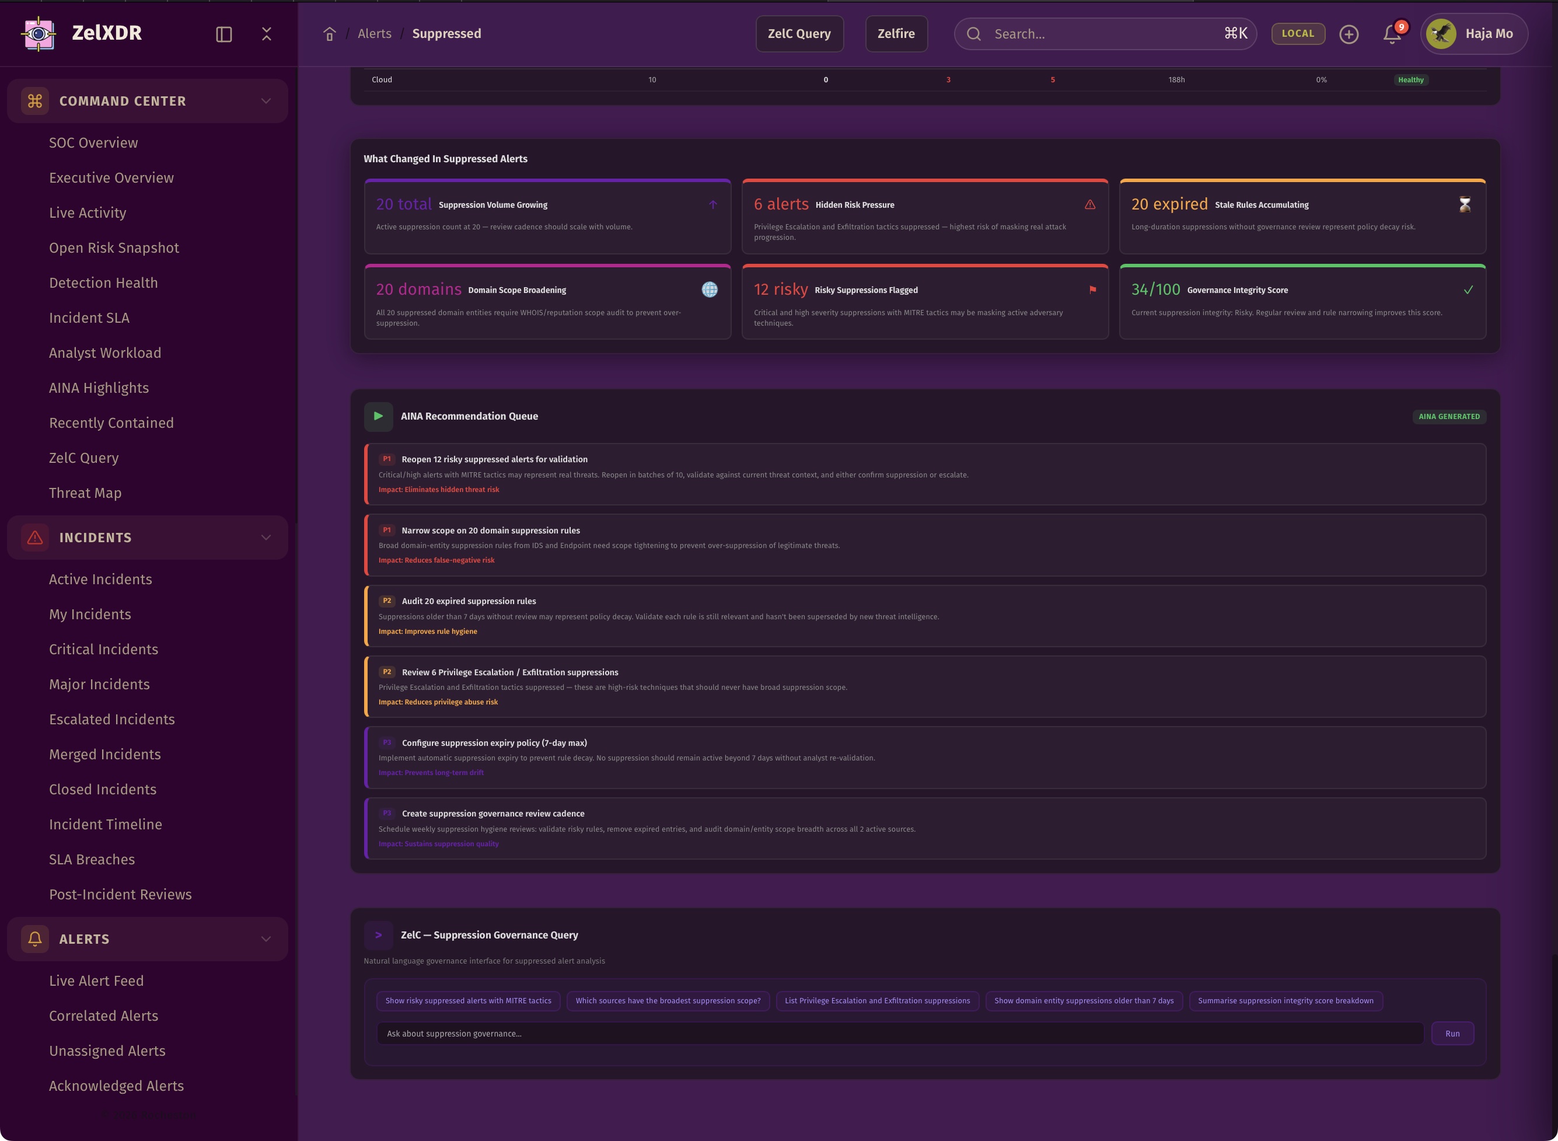
Task: Close the sidebar with the X icon
Action: (267, 34)
